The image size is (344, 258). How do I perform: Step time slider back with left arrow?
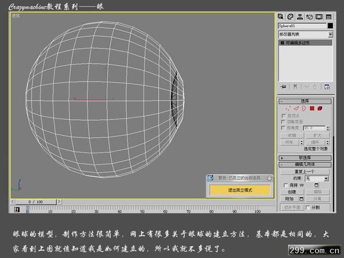(13, 202)
